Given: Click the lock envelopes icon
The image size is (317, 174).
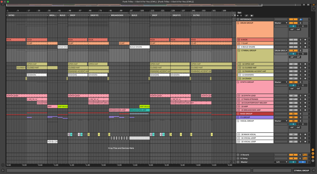Looking at the screenshot, I should (x=251, y=16).
